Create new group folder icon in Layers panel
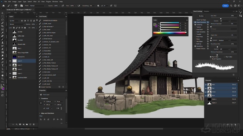Image resolution: width=243 pixels, height=136 pixels. [x=27, y=124]
